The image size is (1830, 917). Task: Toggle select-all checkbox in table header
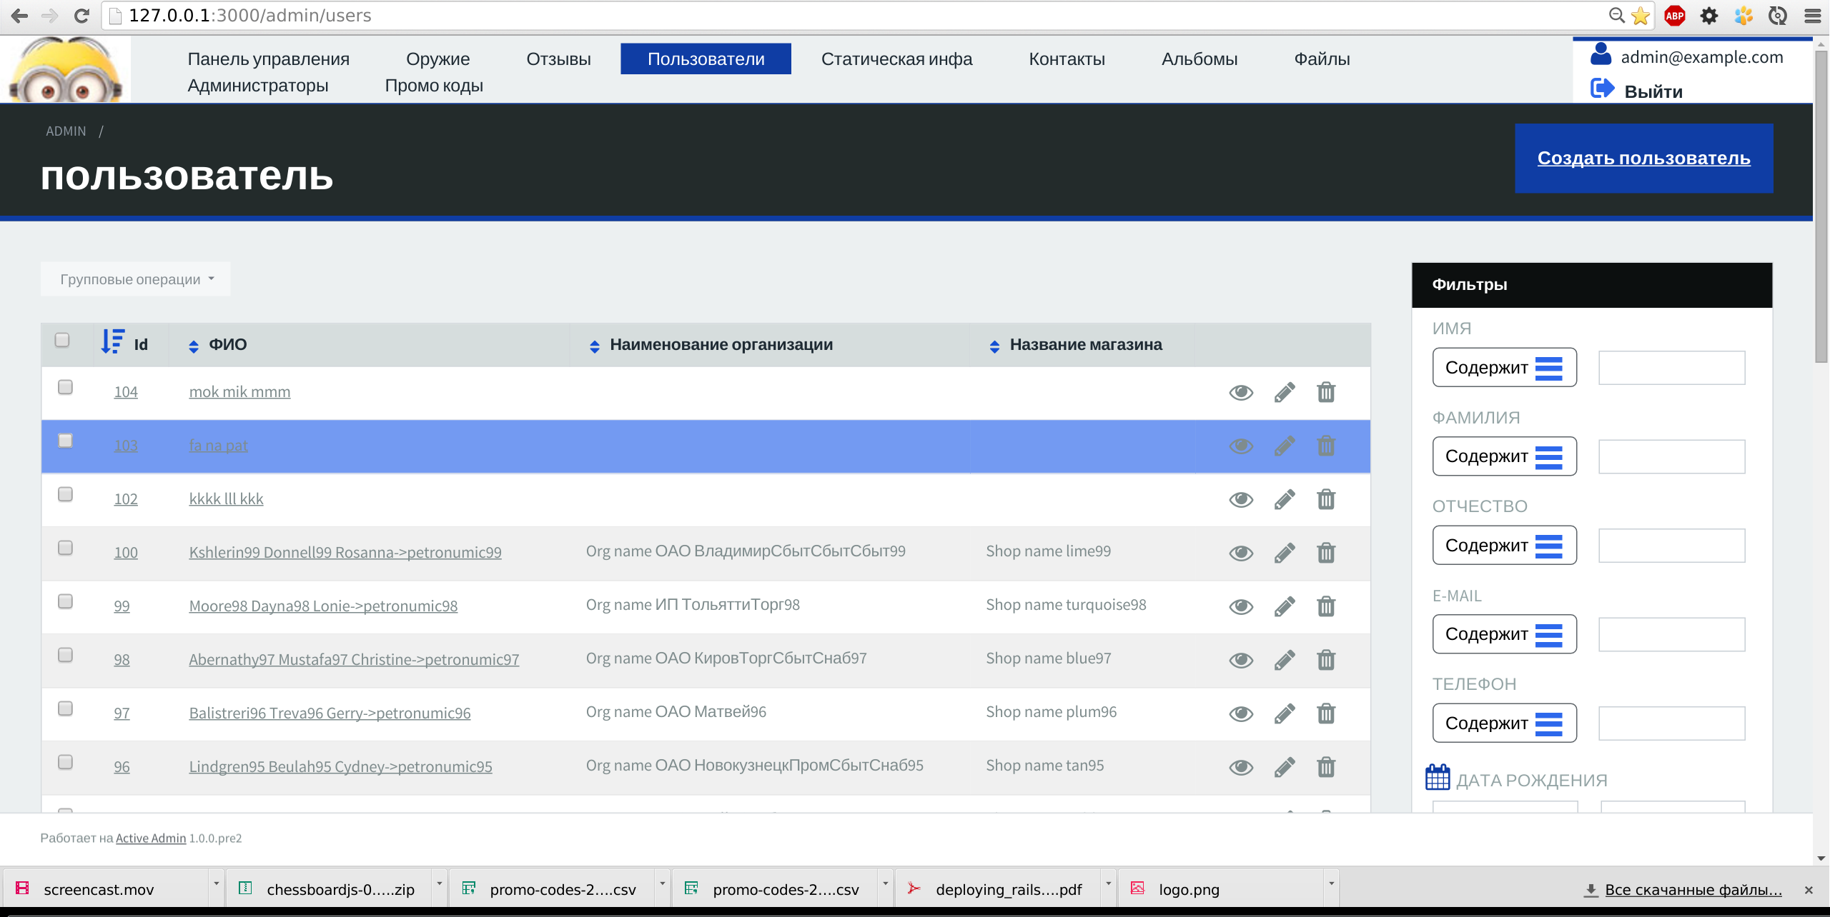point(62,340)
